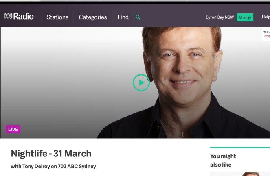Select the Find menu item
The image size is (270, 176).
pos(123,17)
